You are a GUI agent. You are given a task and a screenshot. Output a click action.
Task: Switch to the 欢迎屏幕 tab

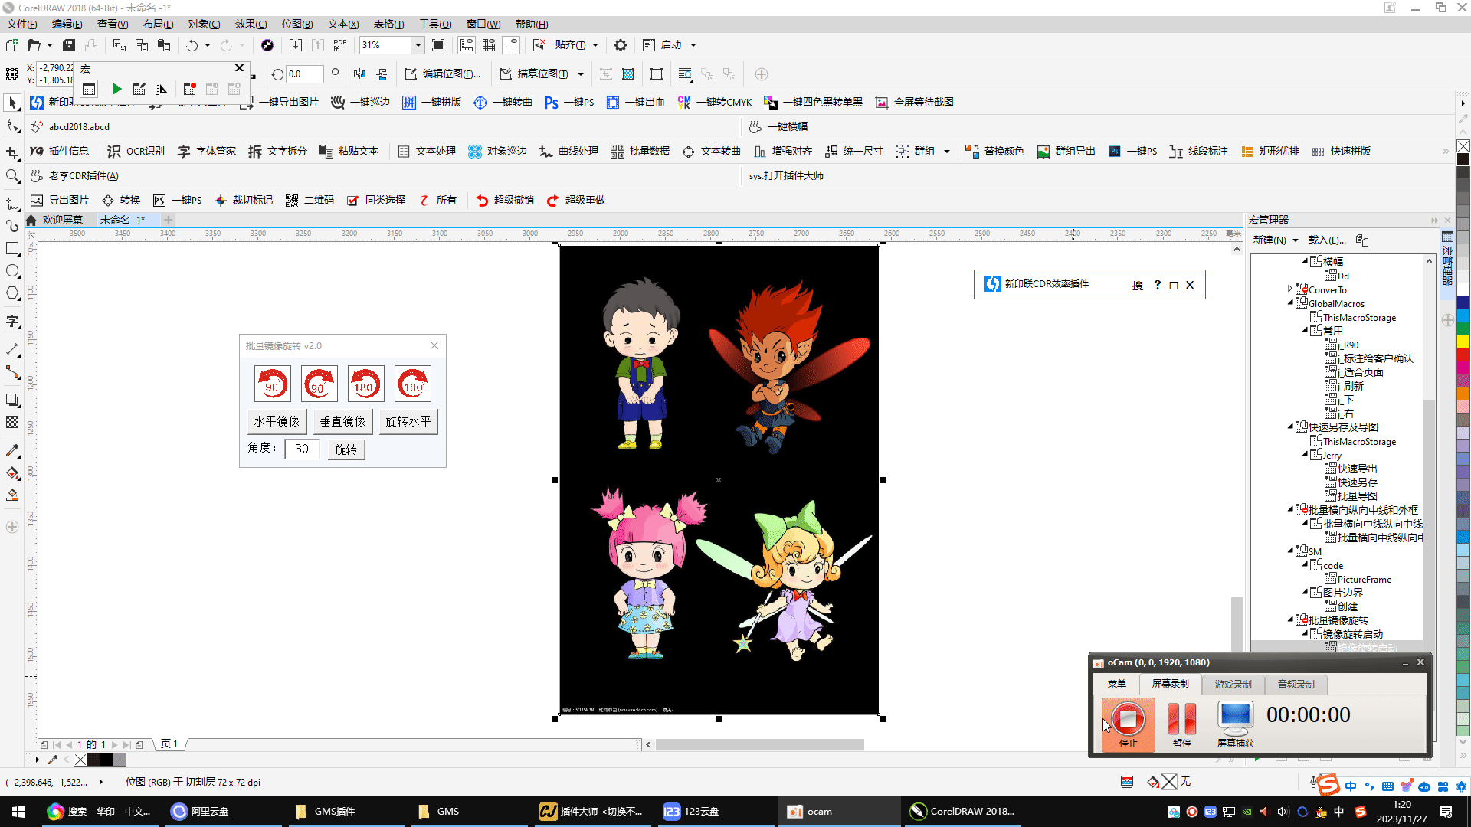tap(62, 221)
